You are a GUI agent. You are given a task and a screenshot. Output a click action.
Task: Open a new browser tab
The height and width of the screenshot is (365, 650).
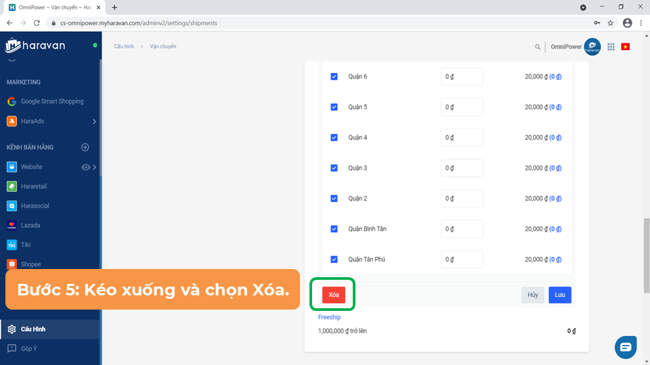(x=114, y=7)
